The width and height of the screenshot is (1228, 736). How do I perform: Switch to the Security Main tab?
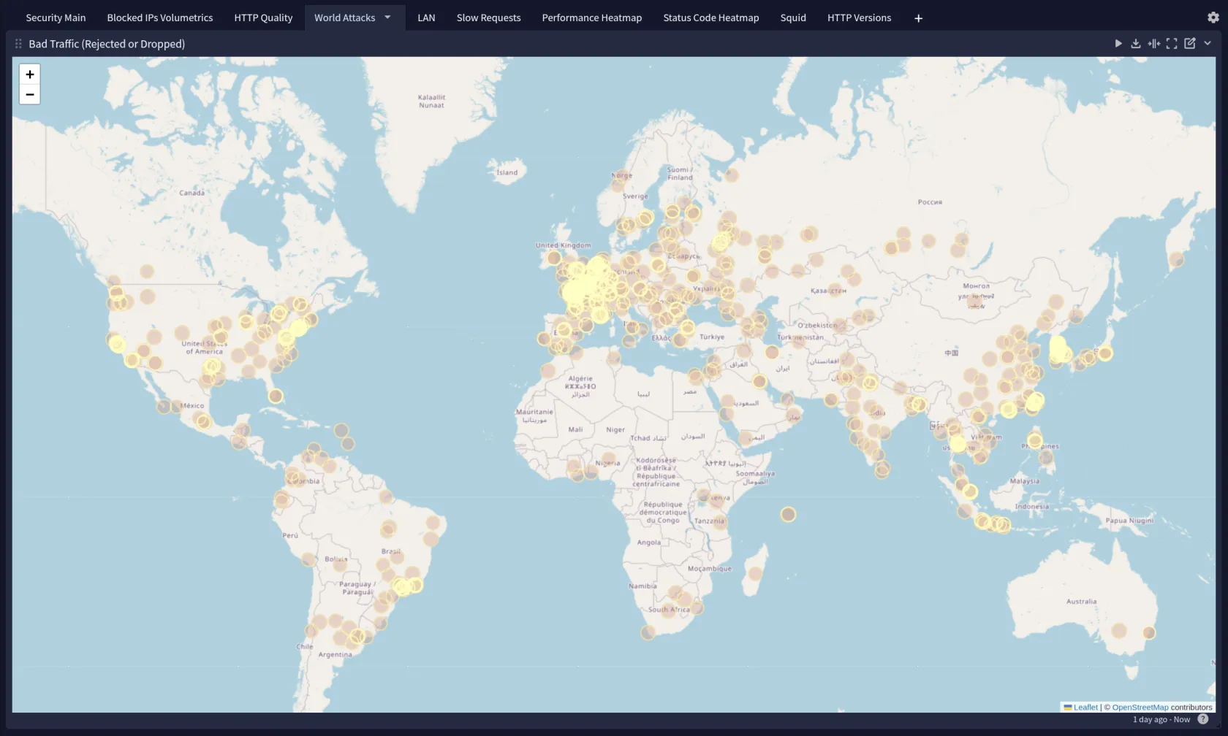coord(56,18)
